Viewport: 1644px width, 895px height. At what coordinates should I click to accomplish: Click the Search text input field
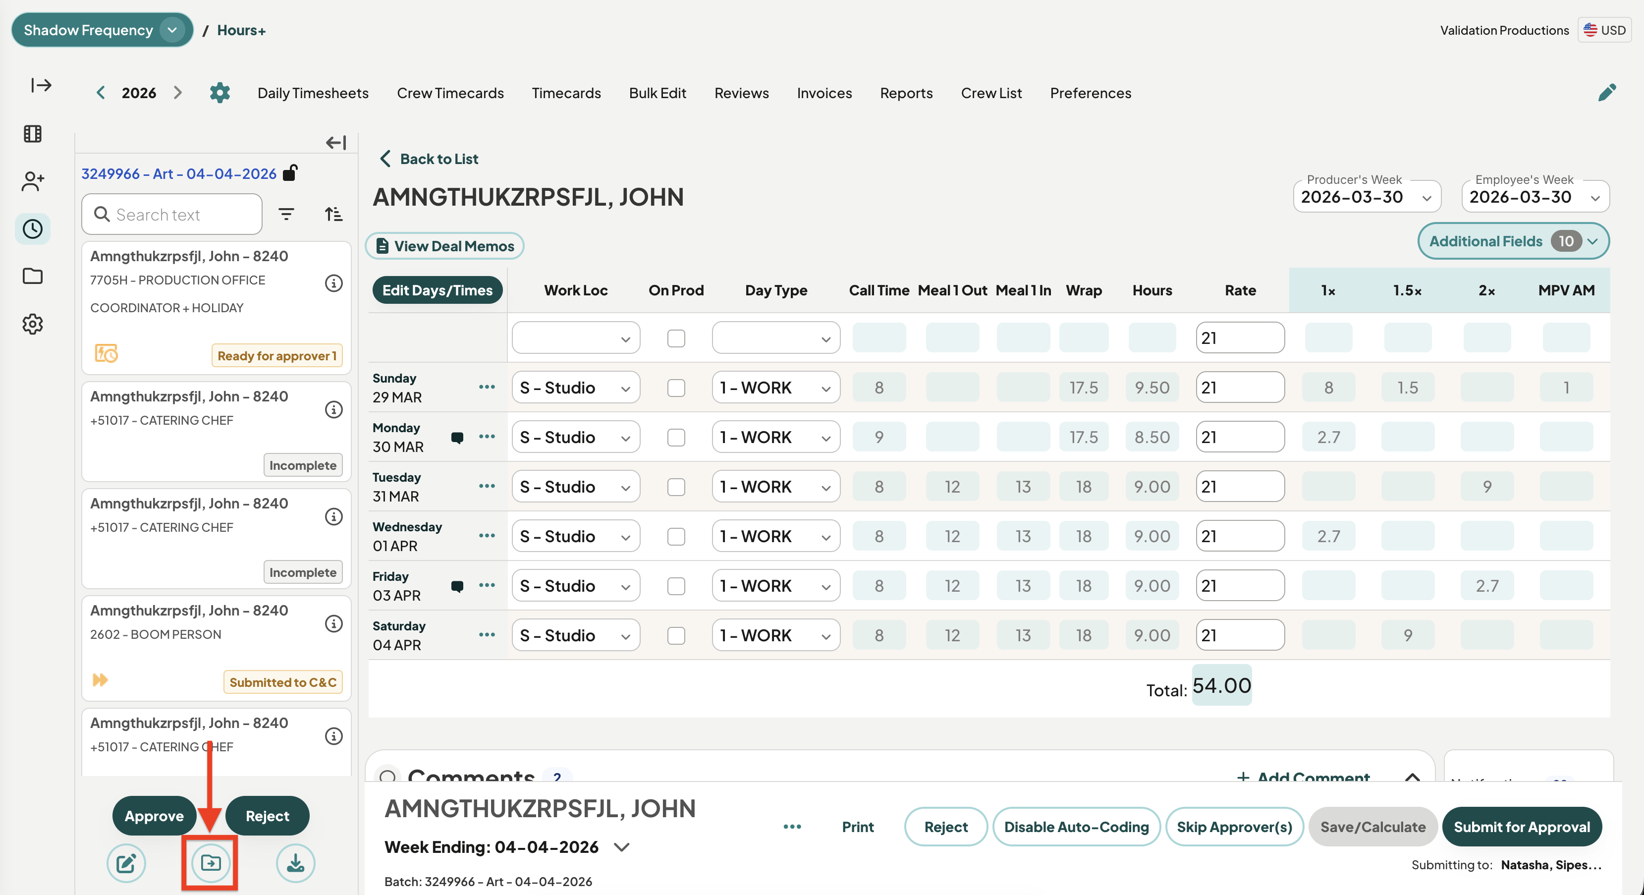click(x=171, y=215)
